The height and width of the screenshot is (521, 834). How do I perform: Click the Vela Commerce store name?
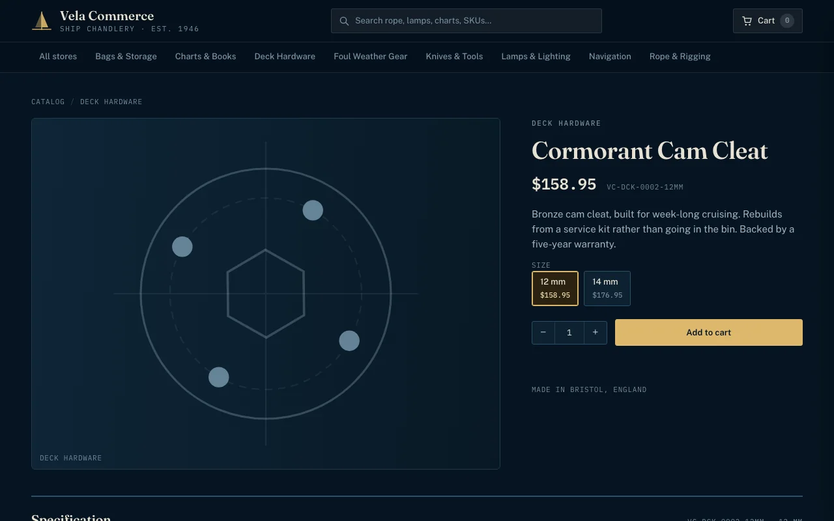[x=107, y=16]
